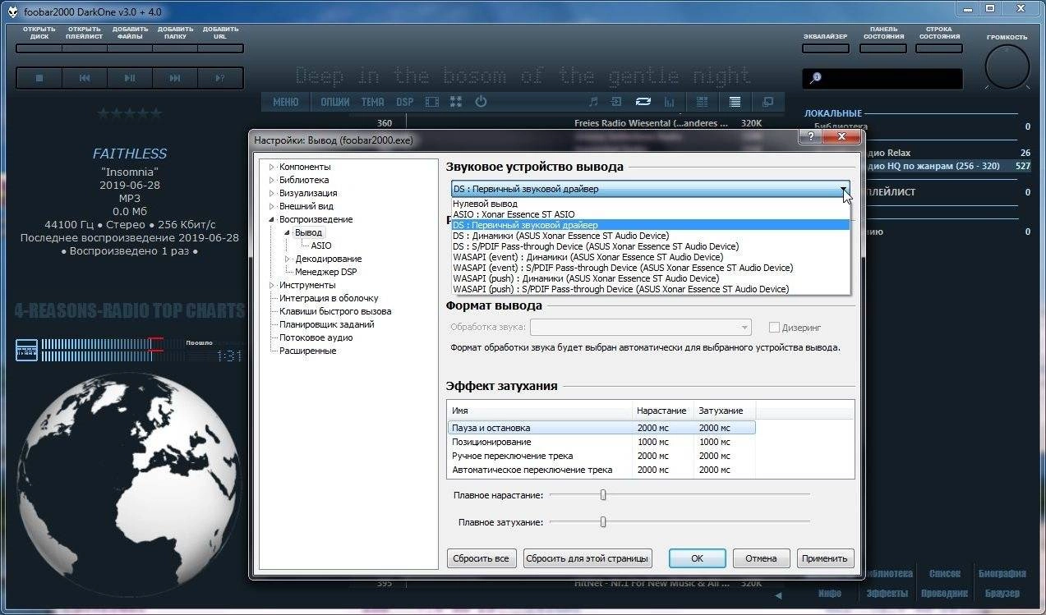Click the Применить button
Image resolution: width=1046 pixels, height=615 pixels.
(825, 558)
